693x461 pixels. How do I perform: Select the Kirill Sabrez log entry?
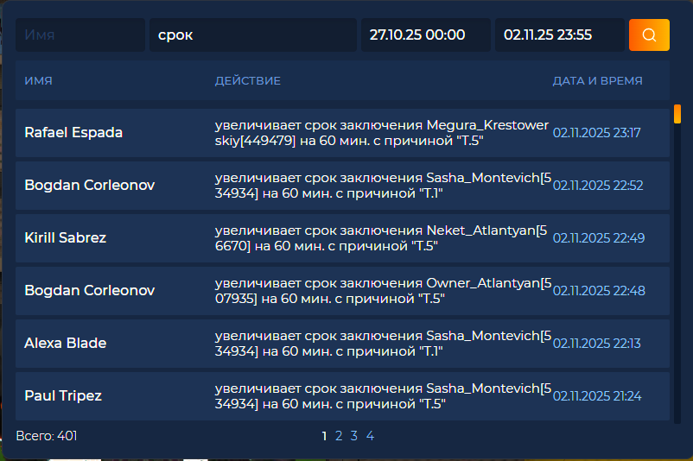(x=66, y=237)
